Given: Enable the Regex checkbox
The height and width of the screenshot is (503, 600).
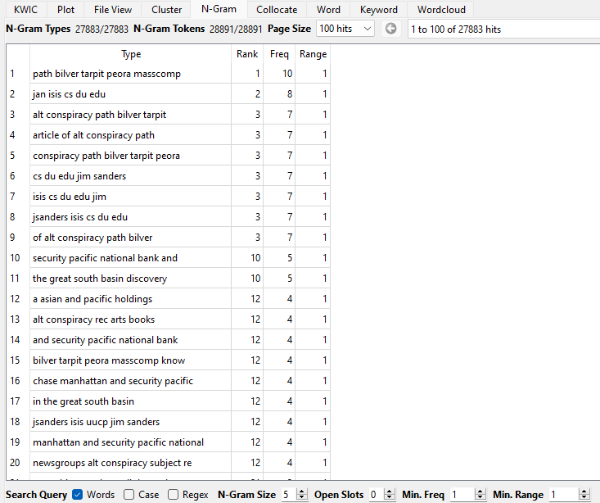Looking at the screenshot, I should coord(173,495).
